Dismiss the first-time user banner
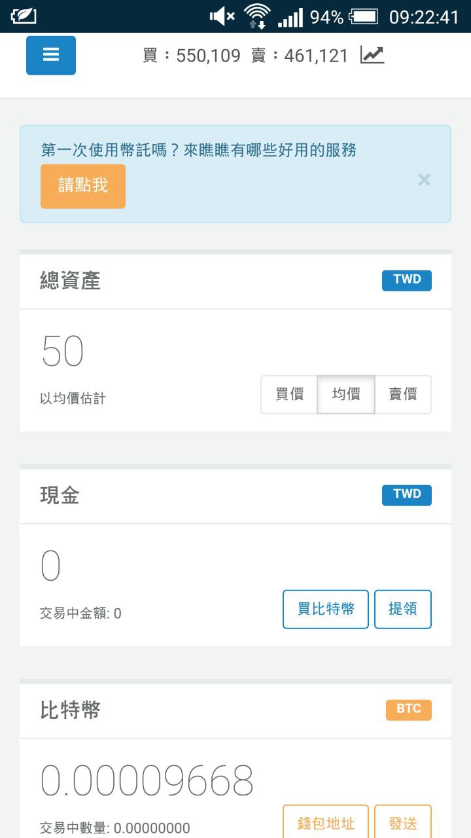The height and width of the screenshot is (838, 471). click(425, 179)
